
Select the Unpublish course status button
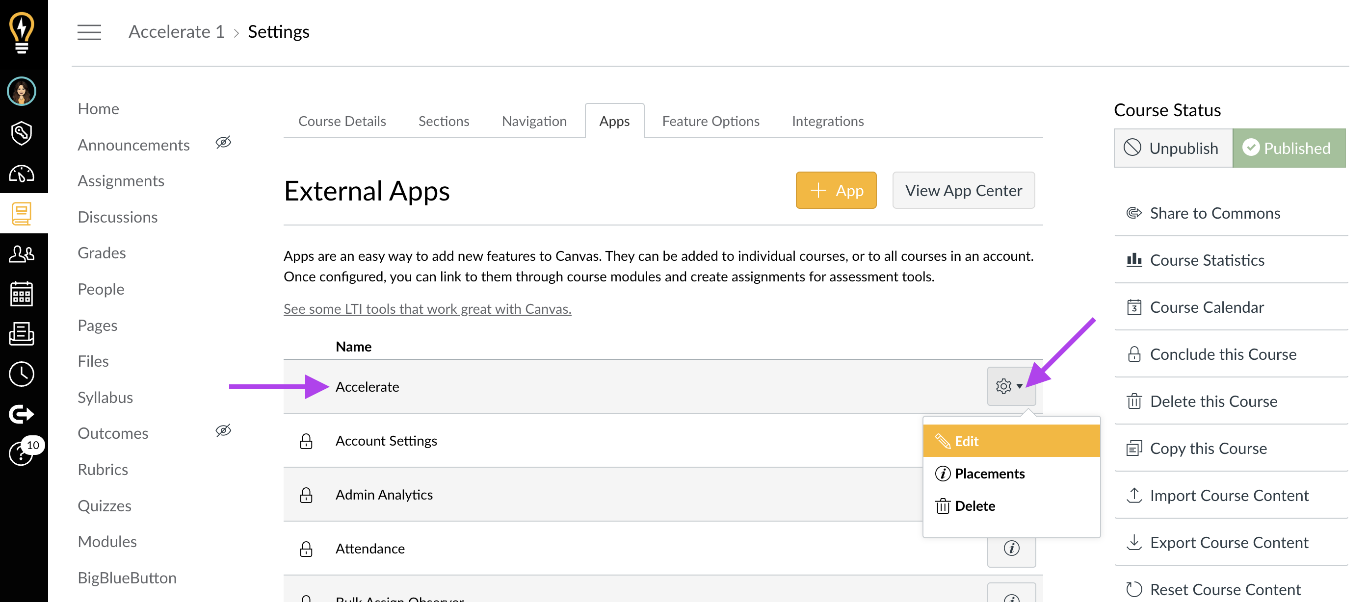1173,148
